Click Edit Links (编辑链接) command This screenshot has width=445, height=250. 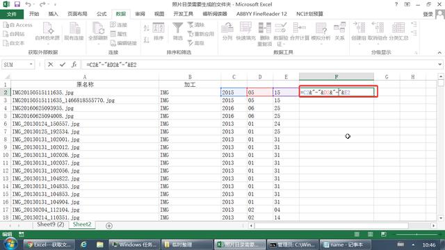pyautogui.click(x=124, y=43)
